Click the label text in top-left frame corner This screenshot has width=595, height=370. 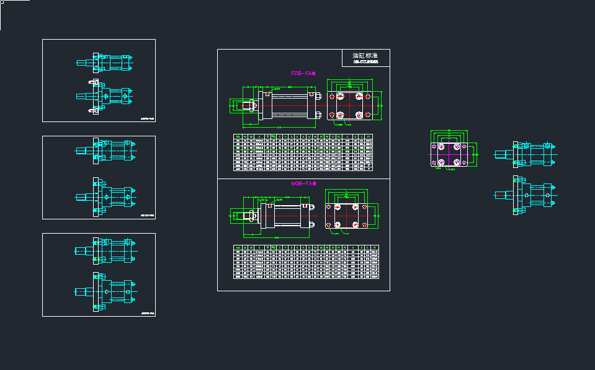147,118
